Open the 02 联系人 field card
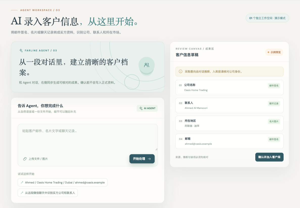Image resolution: width=300 pixels, height=208 pixels. click(x=229, y=105)
